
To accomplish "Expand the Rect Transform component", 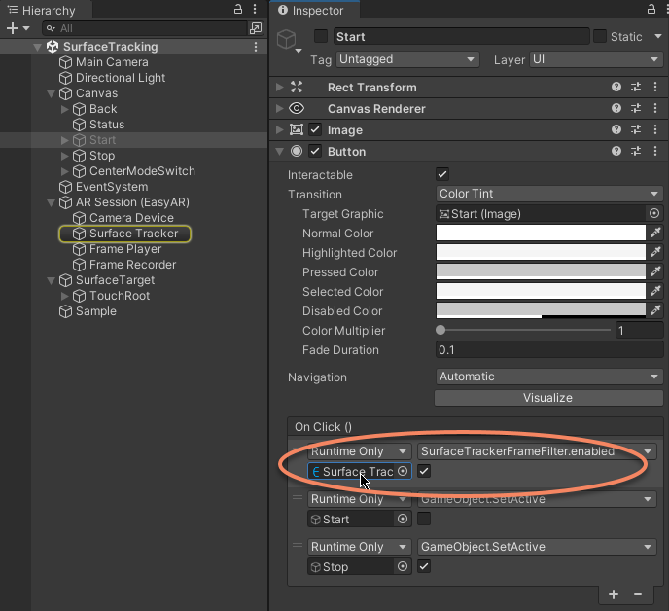I will [x=280, y=88].
